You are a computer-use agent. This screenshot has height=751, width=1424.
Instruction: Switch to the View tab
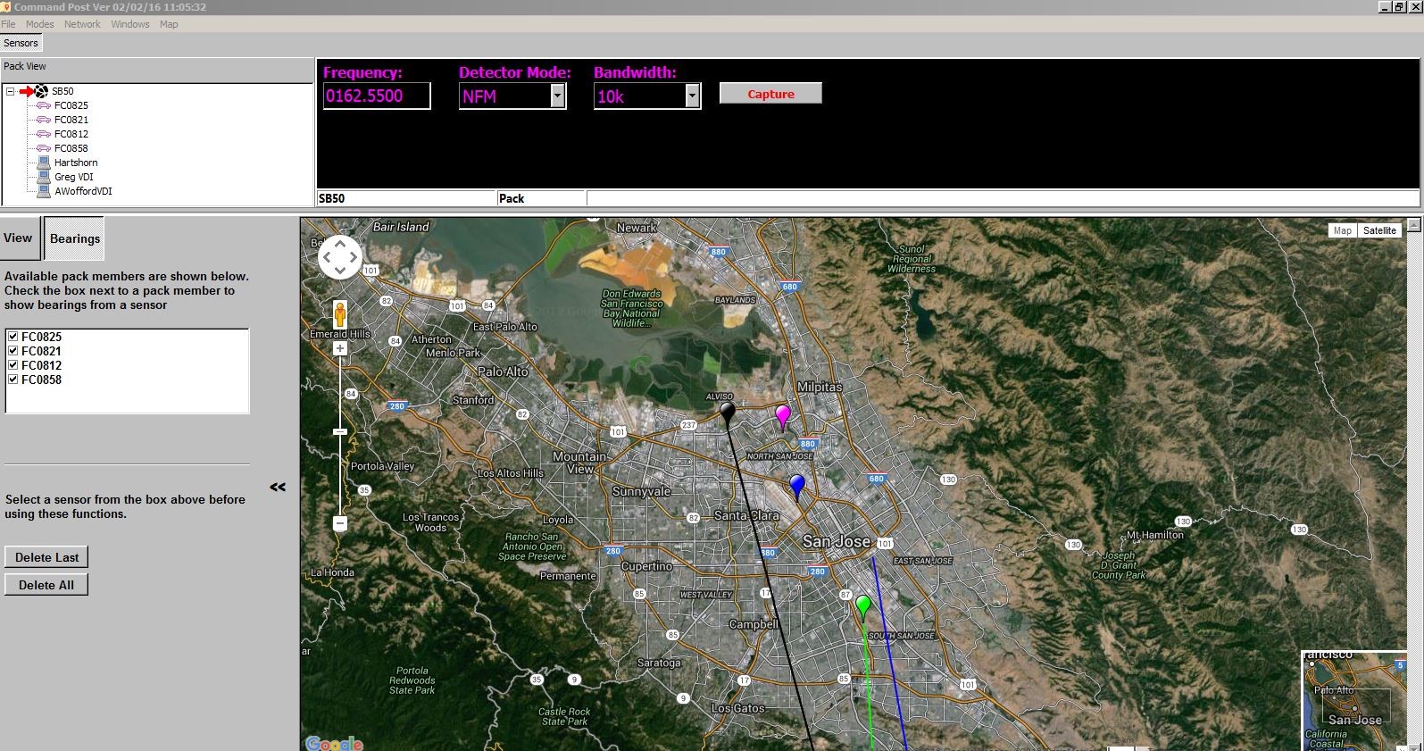(20, 238)
